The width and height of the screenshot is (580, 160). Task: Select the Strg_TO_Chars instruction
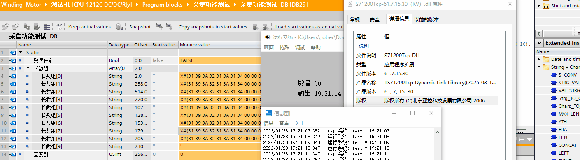(x=569, y=98)
